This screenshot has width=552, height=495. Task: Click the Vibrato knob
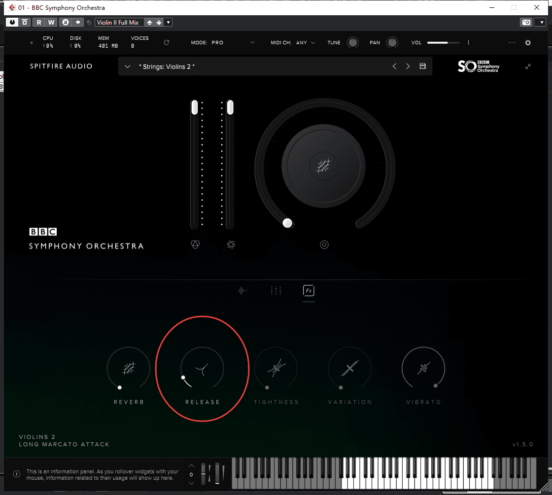(423, 368)
